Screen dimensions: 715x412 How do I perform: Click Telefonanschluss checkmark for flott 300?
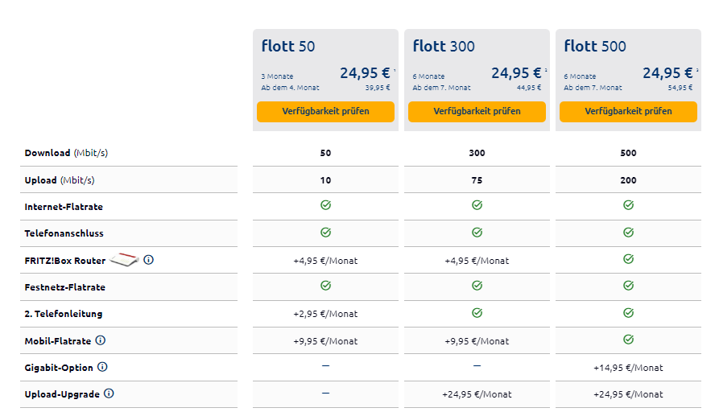click(x=477, y=233)
